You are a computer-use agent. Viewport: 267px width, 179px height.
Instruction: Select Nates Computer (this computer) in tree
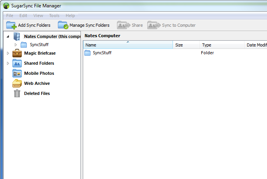[x=52, y=36]
